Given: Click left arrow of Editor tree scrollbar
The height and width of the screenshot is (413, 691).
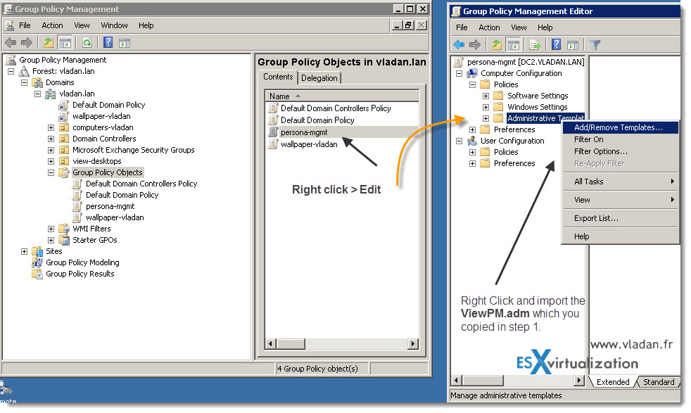Looking at the screenshot, I should point(456,380).
